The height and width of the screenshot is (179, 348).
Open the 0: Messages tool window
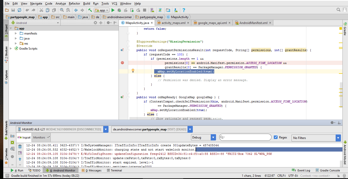[91, 170]
